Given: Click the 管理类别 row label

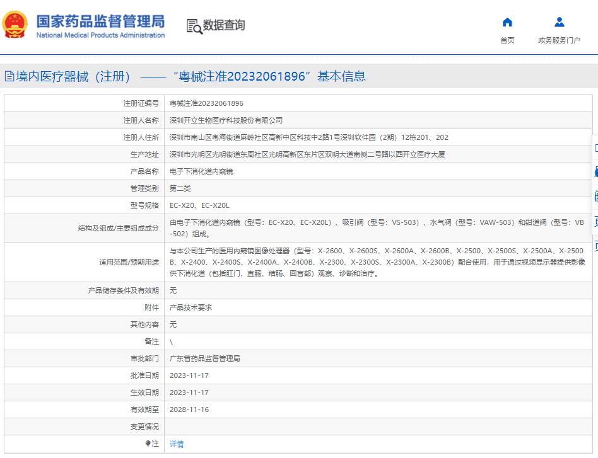Looking at the screenshot, I should (x=144, y=188).
